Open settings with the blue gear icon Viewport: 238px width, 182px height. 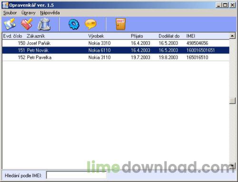click(x=74, y=24)
